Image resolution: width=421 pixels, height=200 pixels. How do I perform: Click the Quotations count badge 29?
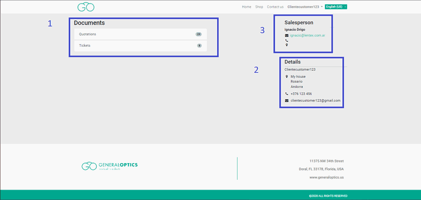[x=199, y=34]
